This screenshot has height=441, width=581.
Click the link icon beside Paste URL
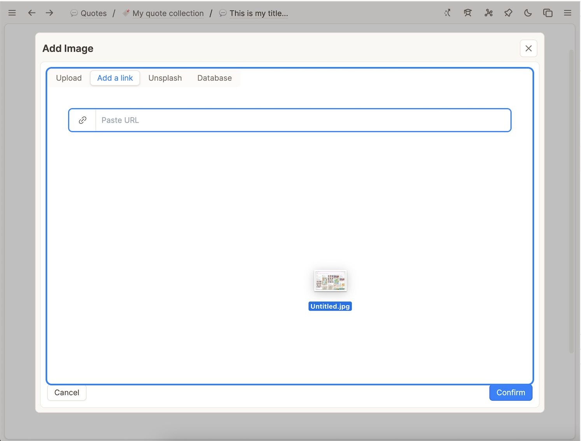[82, 120]
